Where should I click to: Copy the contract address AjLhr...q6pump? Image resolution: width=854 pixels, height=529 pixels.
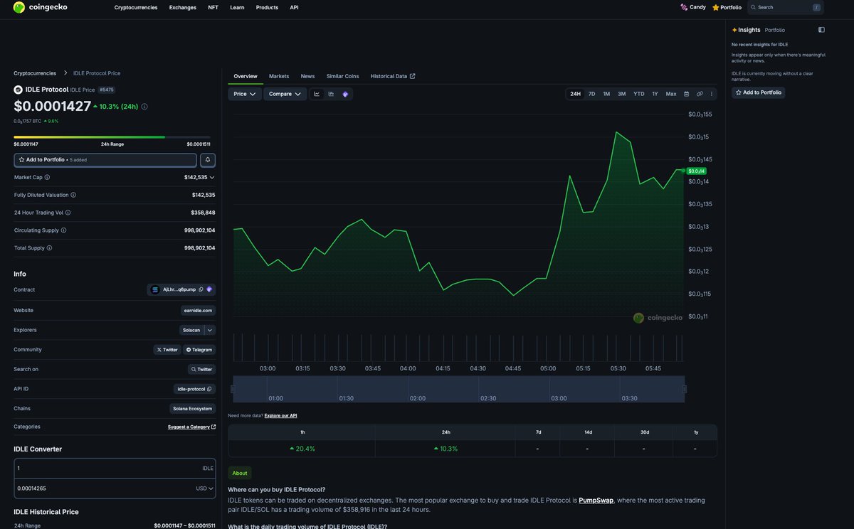point(201,289)
